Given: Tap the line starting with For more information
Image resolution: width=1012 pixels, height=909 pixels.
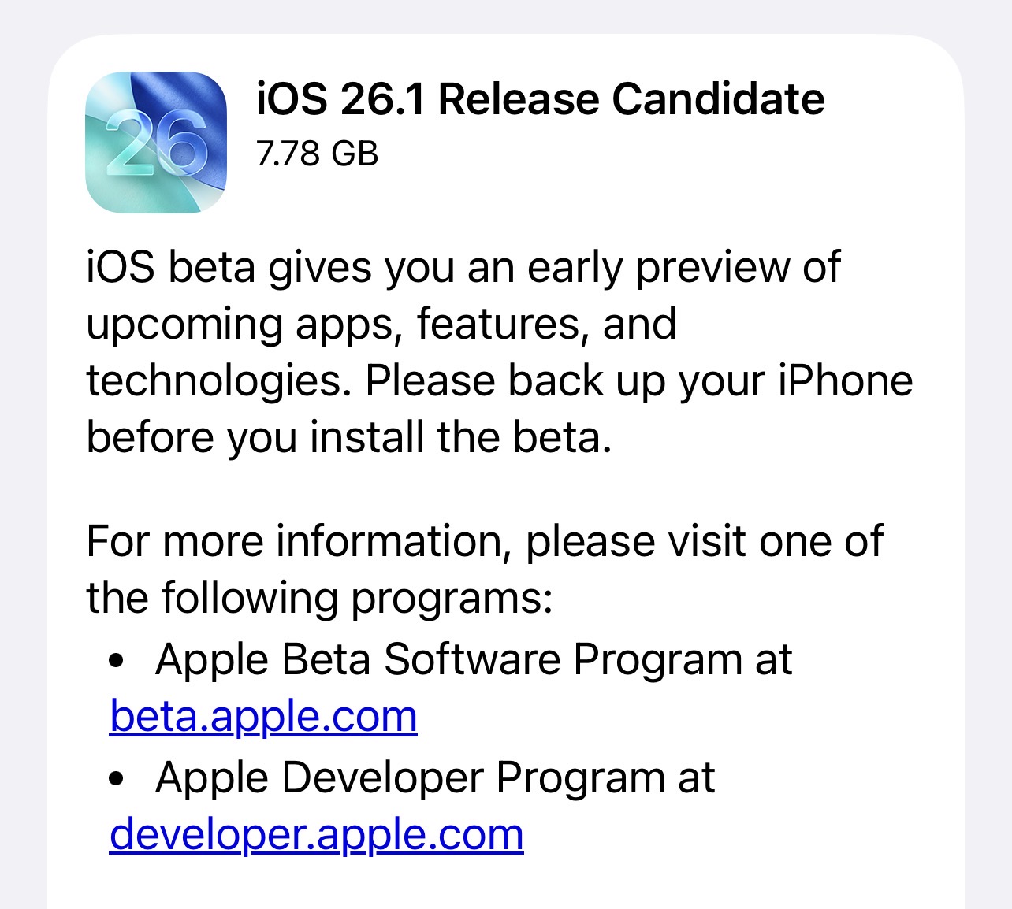Looking at the screenshot, I should pyautogui.click(x=484, y=542).
